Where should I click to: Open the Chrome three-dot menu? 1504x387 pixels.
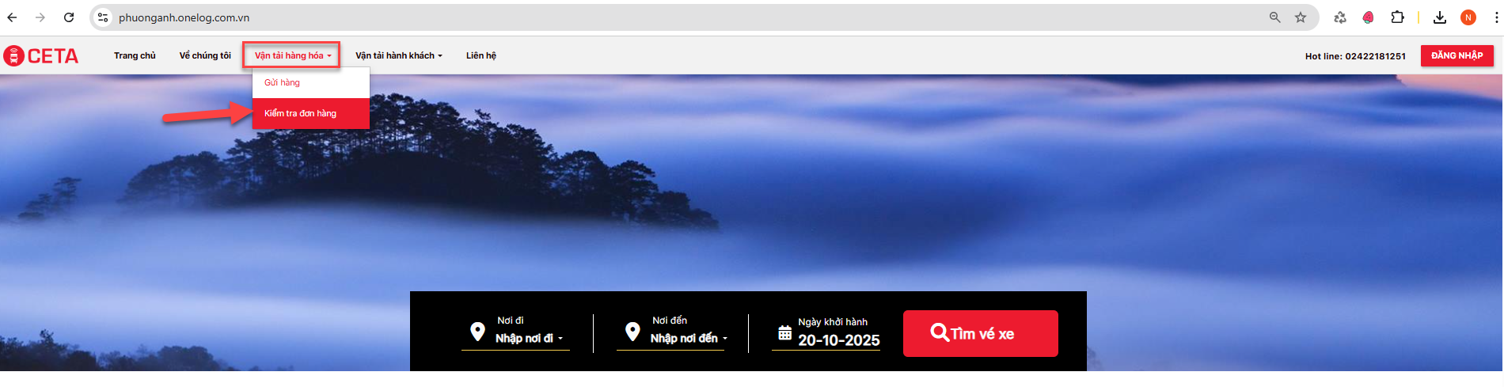pyautogui.click(x=1495, y=17)
